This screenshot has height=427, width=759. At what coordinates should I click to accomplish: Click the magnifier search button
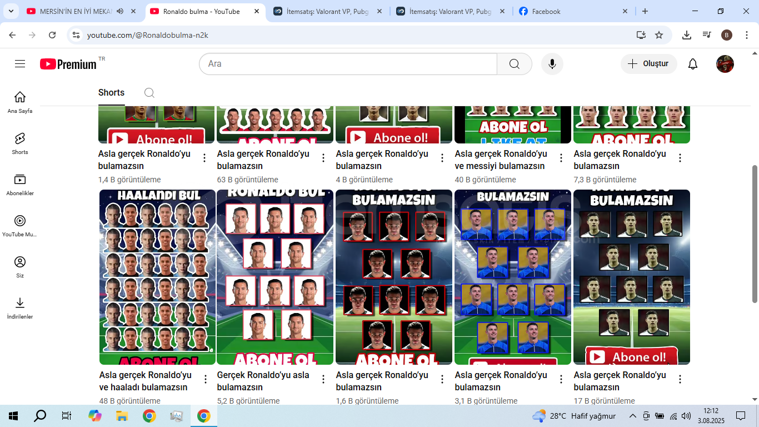tap(515, 64)
